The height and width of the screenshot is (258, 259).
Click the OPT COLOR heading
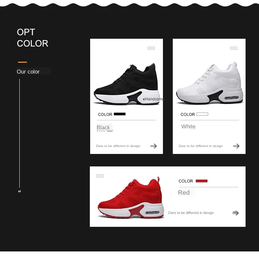click(32, 38)
